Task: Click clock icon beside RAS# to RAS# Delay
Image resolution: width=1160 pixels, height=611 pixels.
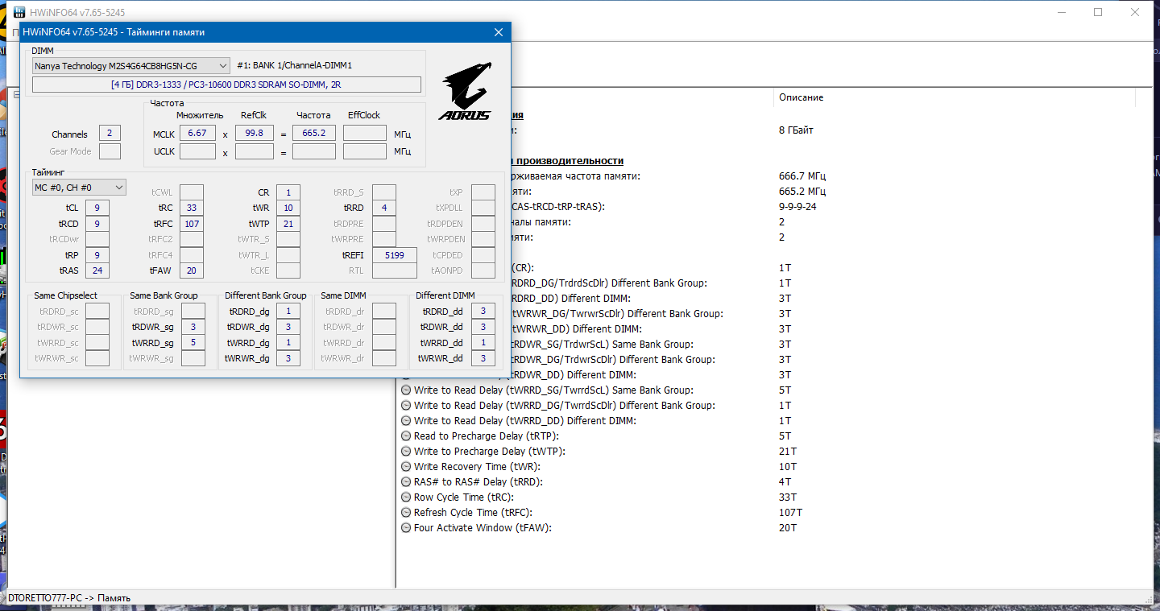Action: (406, 482)
